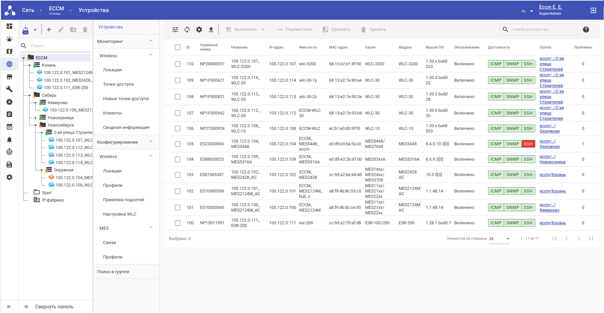The height and width of the screenshot is (313, 604).
Task: Open the wrench tools icon in sidebar
Action: click(x=9, y=89)
